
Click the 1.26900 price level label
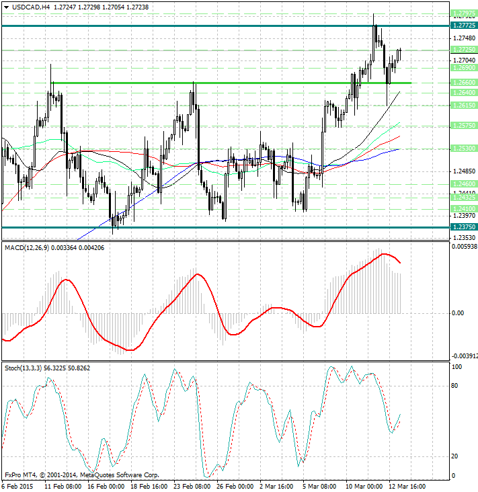464,67
